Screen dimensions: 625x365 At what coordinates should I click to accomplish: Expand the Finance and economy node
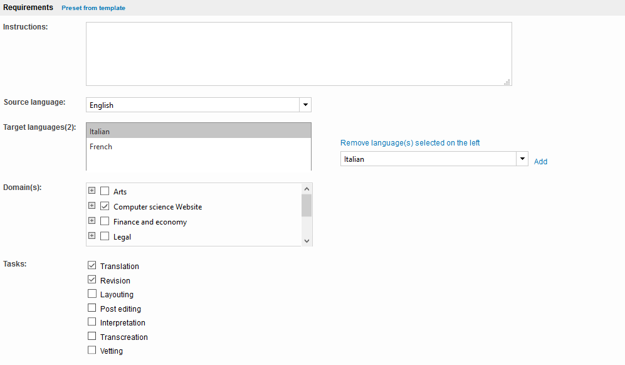(x=92, y=221)
